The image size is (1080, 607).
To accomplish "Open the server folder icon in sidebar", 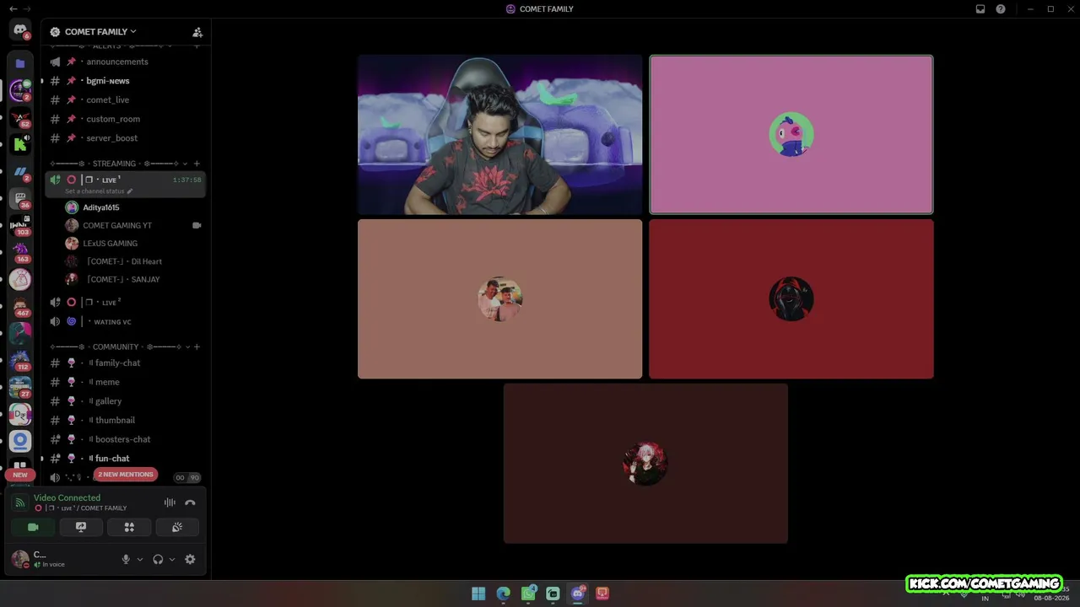I will [x=20, y=63].
